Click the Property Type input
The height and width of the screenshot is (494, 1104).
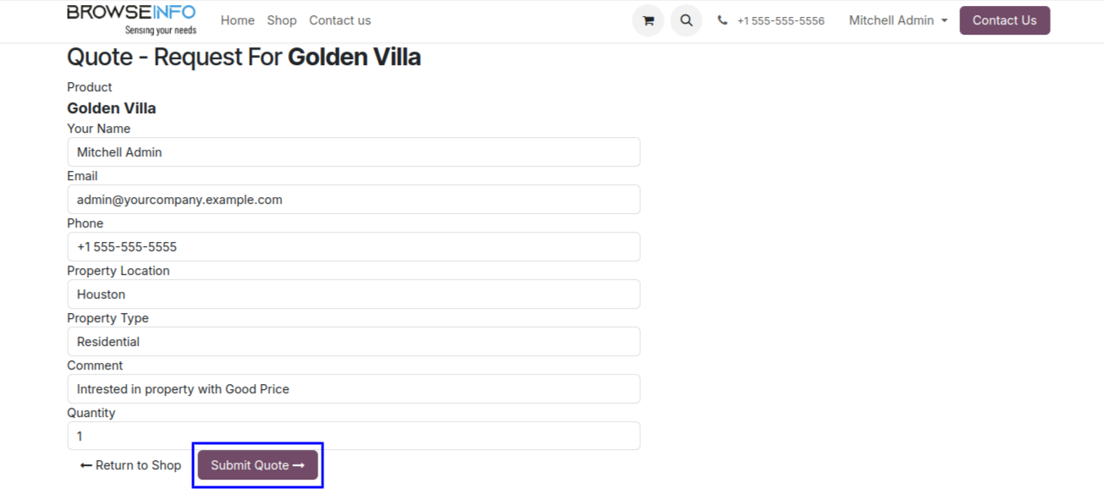click(x=353, y=342)
